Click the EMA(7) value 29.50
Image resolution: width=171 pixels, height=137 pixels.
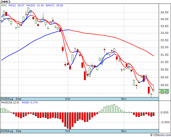(60, 6)
